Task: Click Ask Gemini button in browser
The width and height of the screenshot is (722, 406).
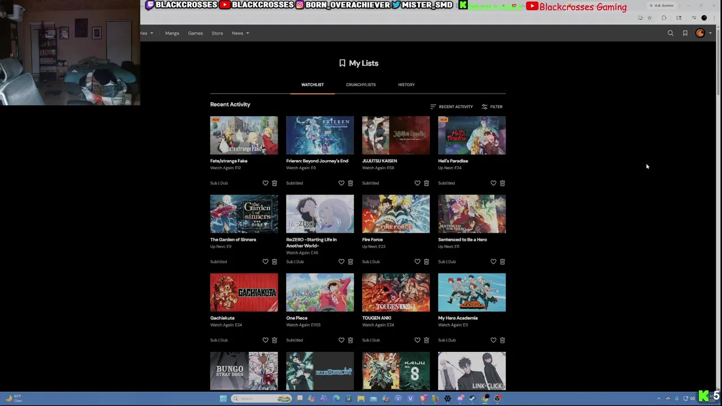Action: (x=661, y=6)
